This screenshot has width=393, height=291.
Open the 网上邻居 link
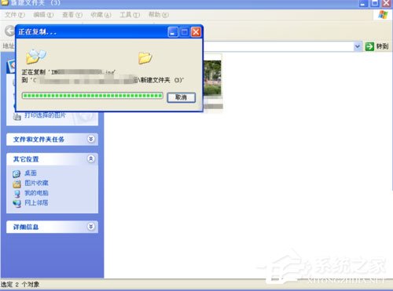36,202
